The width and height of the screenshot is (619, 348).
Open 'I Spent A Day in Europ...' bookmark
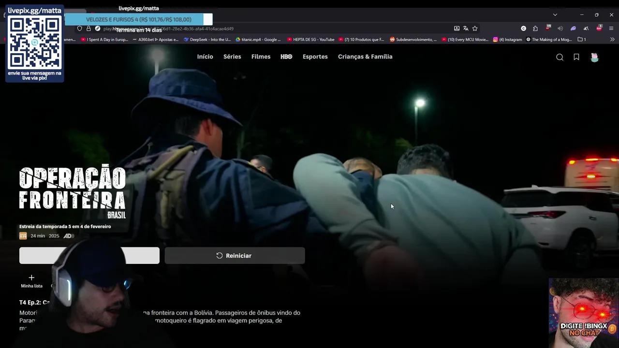click(104, 40)
